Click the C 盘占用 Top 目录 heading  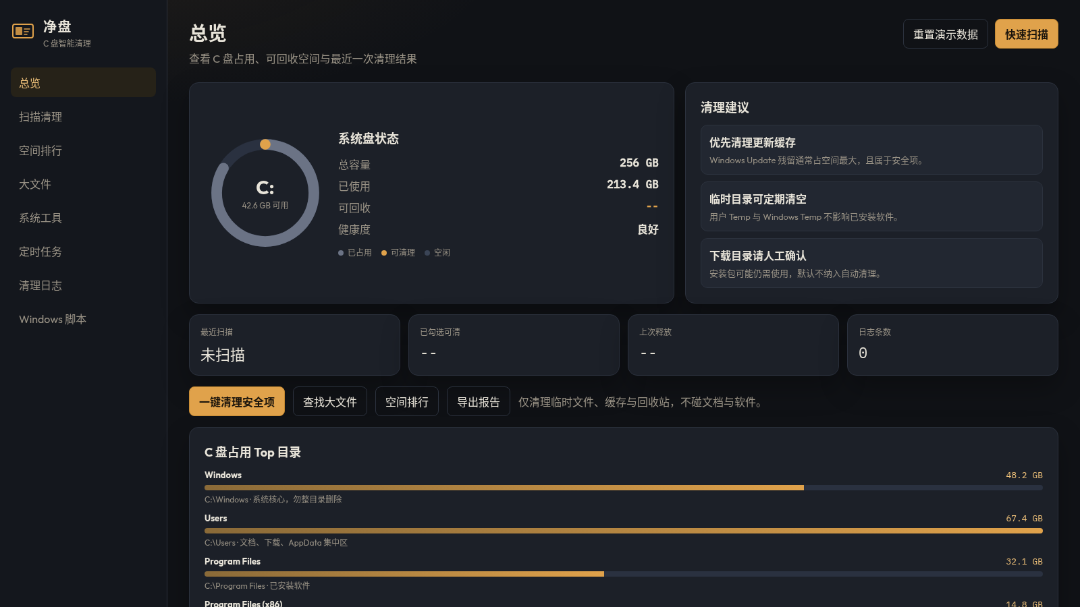[252, 452]
